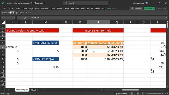Open the Automate tab
Image resolution: width=169 pixels, height=95 pixels.
click(75, 8)
